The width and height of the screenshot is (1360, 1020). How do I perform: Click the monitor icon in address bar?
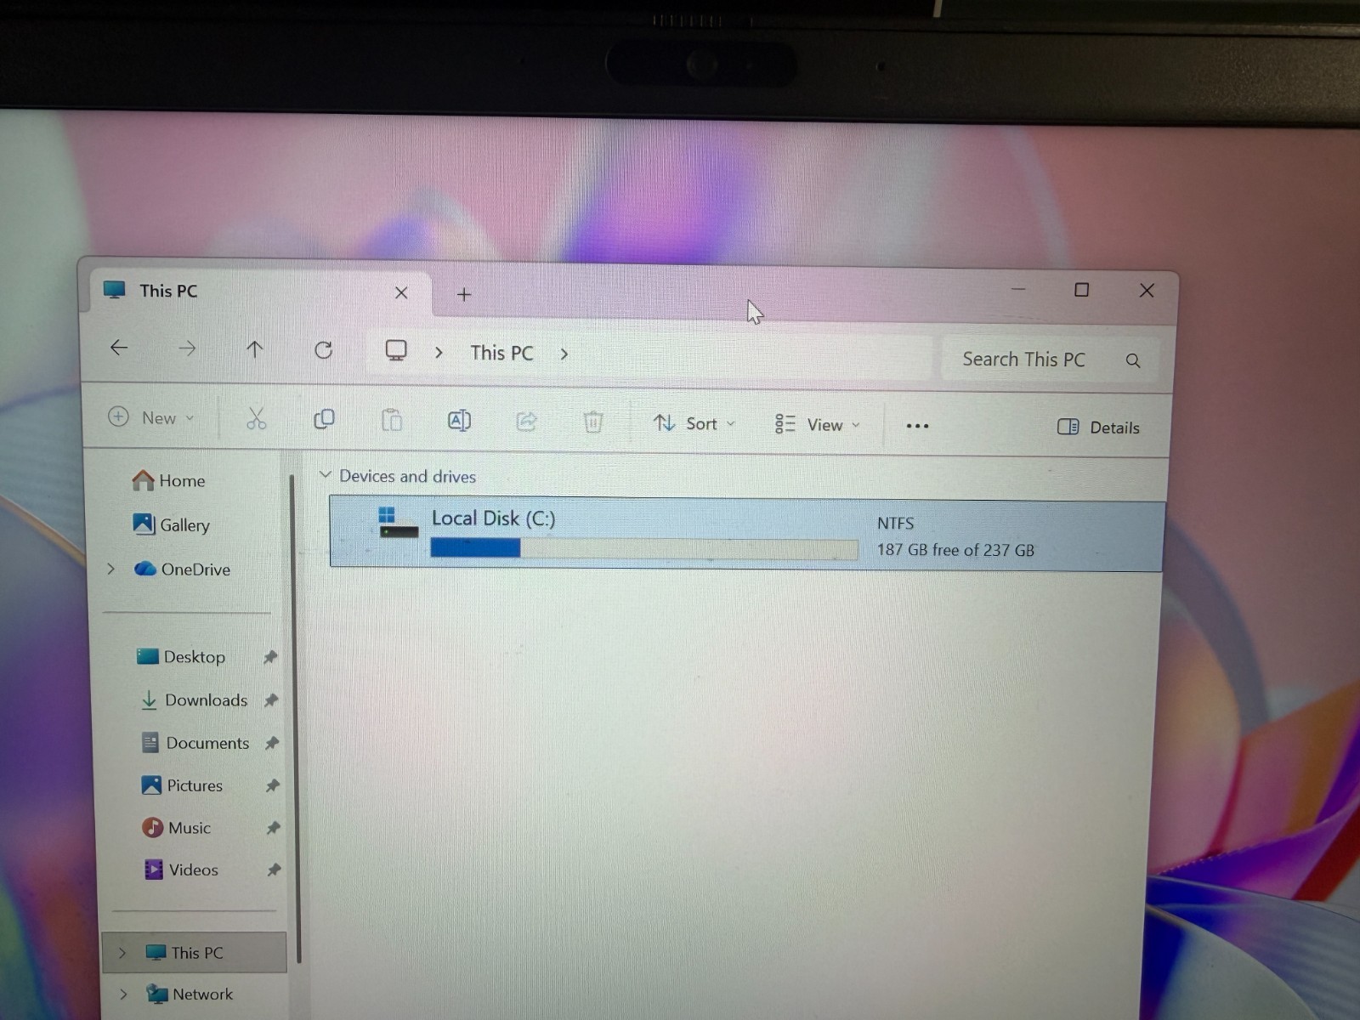[x=396, y=350]
